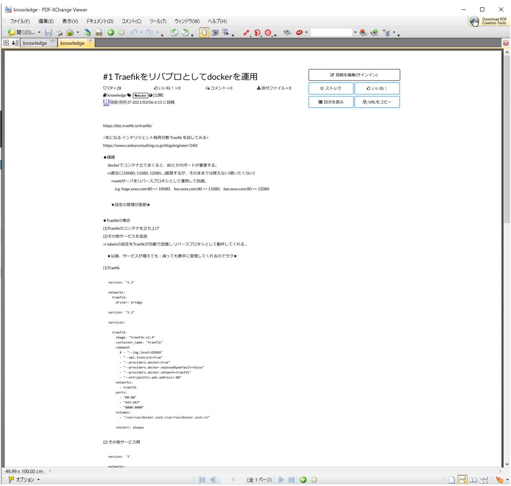This screenshot has width=511, height=486.
Task: Open the binoculars Find tool
Action: click(287, 33)
